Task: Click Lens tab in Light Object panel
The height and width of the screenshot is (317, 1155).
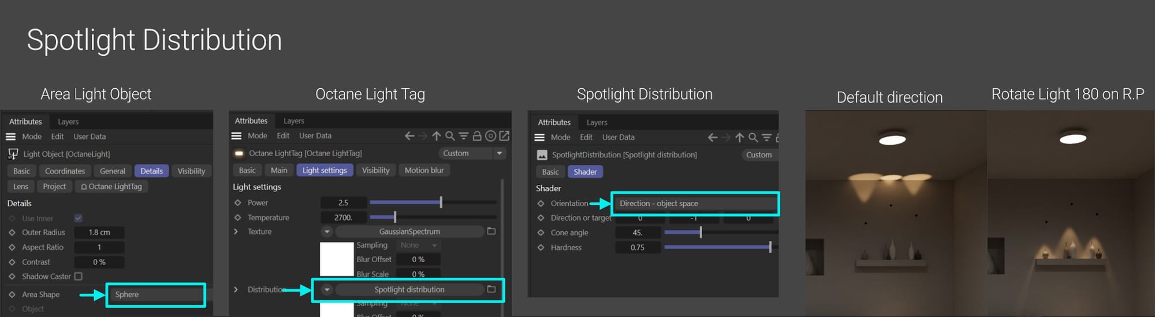Action: tap(21, 187)
